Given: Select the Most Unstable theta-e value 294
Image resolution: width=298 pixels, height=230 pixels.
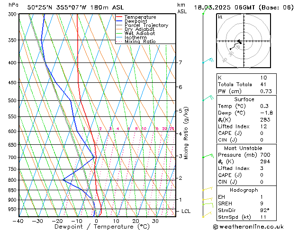Looking at the screenshot, I should tap(265, 162).
